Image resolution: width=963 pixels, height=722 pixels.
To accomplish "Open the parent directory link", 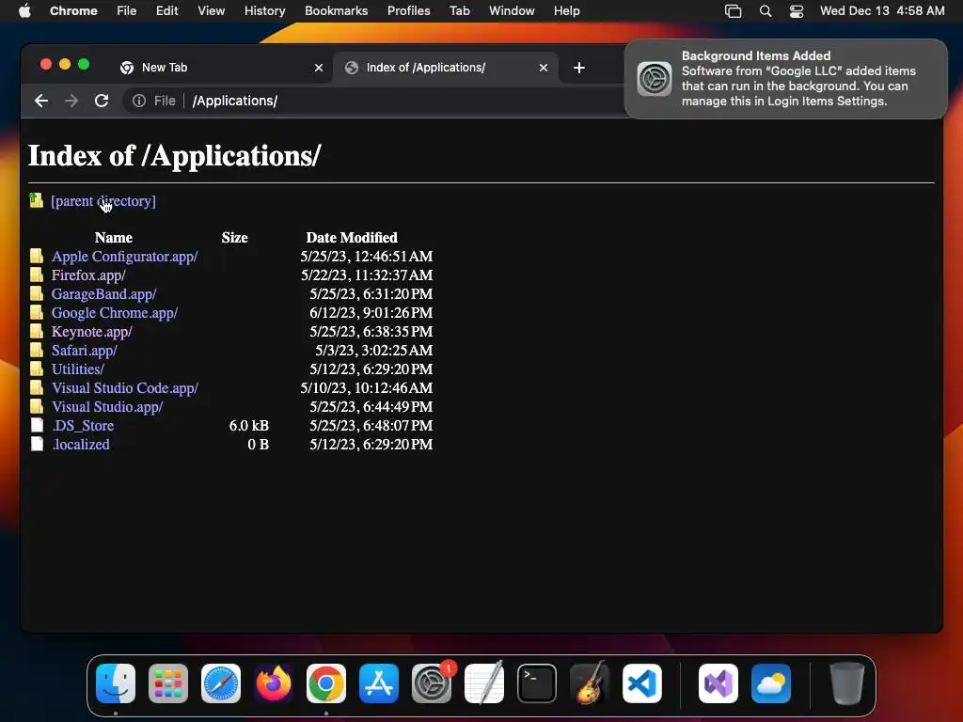I will [103, 201].
